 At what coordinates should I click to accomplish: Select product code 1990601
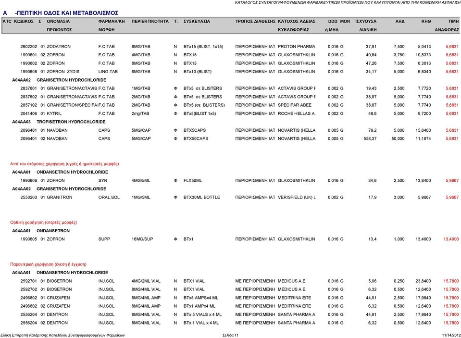[x=28, y=55]
